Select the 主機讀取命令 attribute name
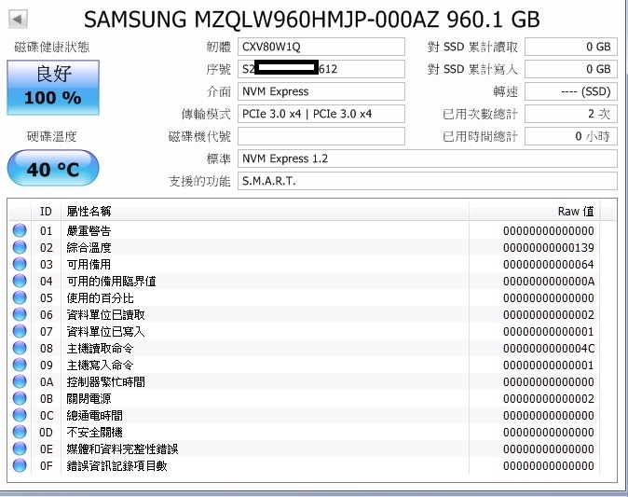The height and width of the screenshot is (497, 628). click(x=100, y=349)
